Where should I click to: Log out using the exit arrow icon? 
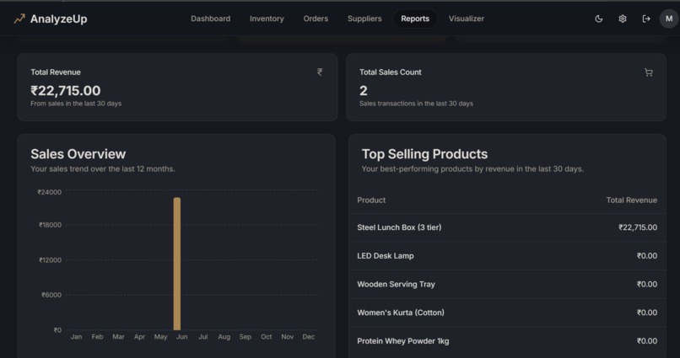(x=646, y=19)
